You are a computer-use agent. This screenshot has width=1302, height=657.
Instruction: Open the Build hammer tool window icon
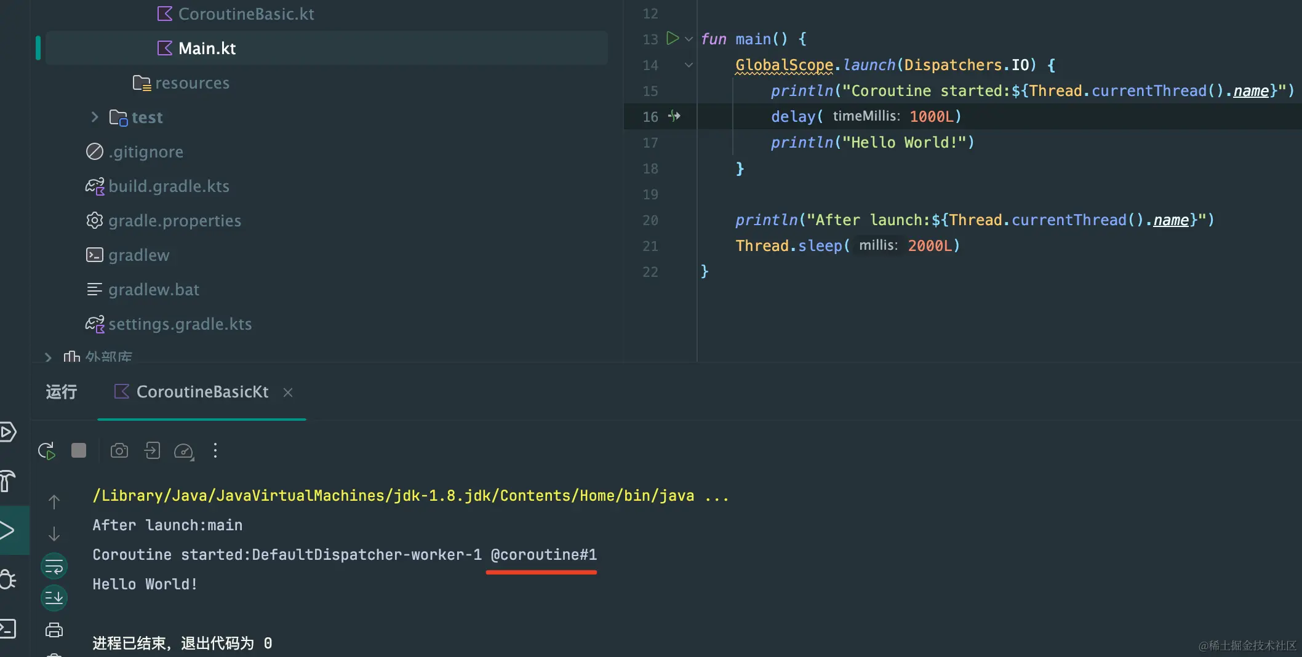pos(7,481)
